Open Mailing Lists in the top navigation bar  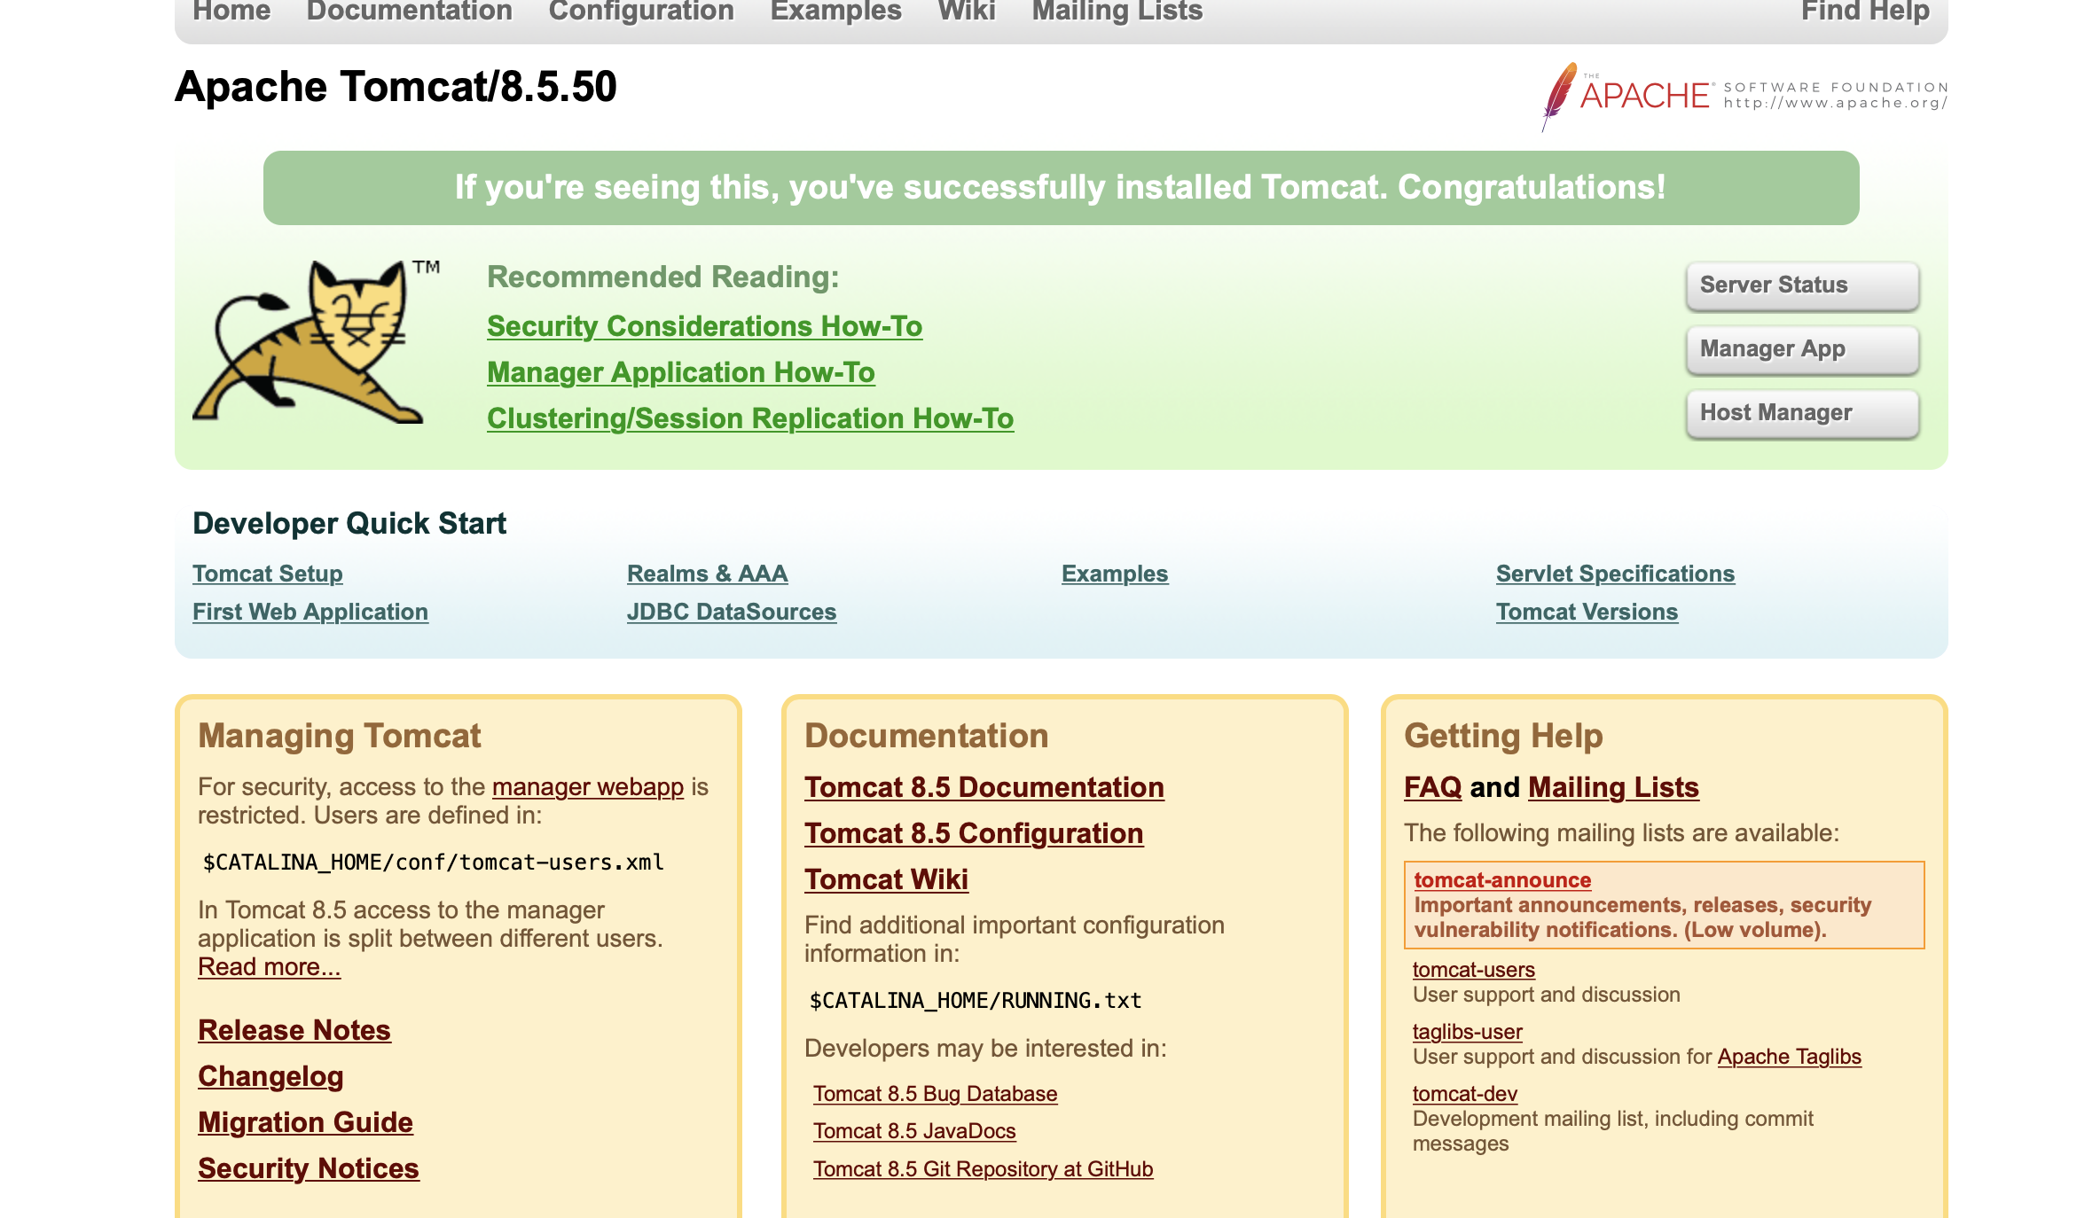point(1117,12)
